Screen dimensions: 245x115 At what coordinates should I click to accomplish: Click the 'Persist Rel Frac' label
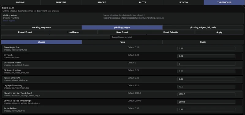[x=10, y=108]
